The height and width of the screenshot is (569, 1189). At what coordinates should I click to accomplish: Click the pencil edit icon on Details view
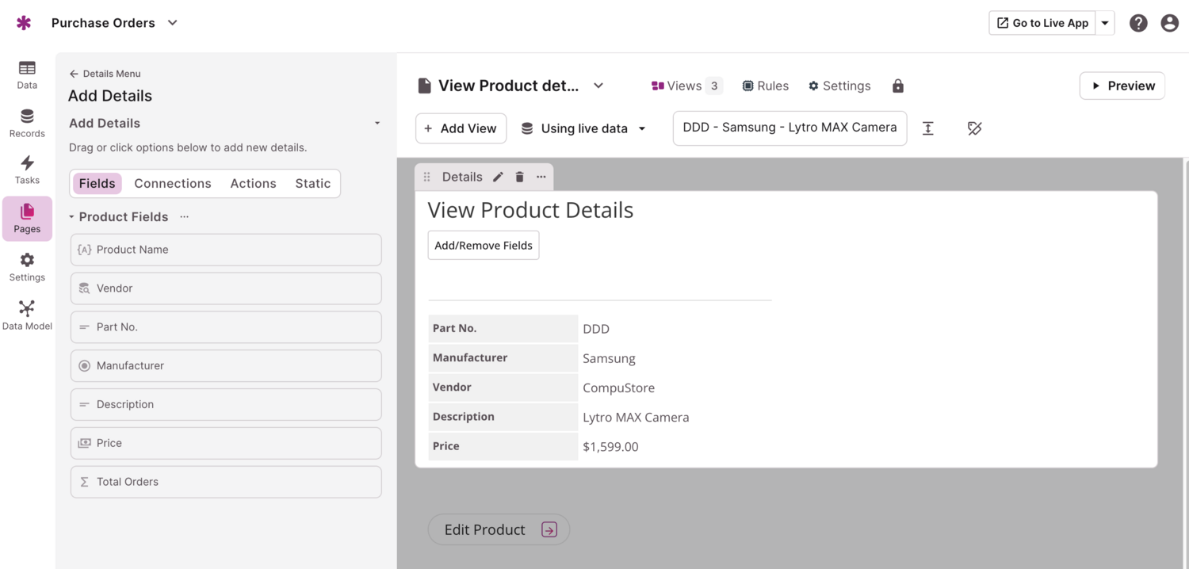coord(498,177)
